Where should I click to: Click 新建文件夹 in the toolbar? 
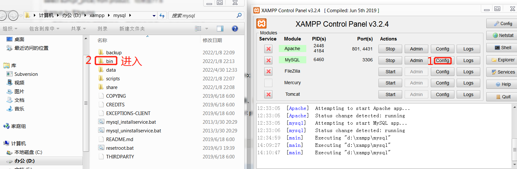[132, 29]
